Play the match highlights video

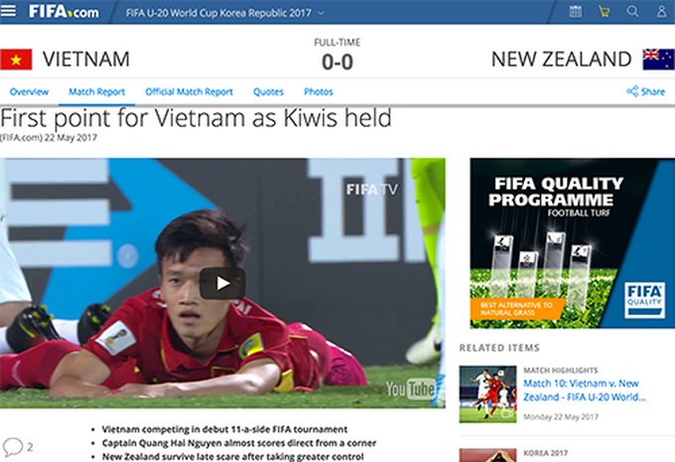click(x=222, y=283)
